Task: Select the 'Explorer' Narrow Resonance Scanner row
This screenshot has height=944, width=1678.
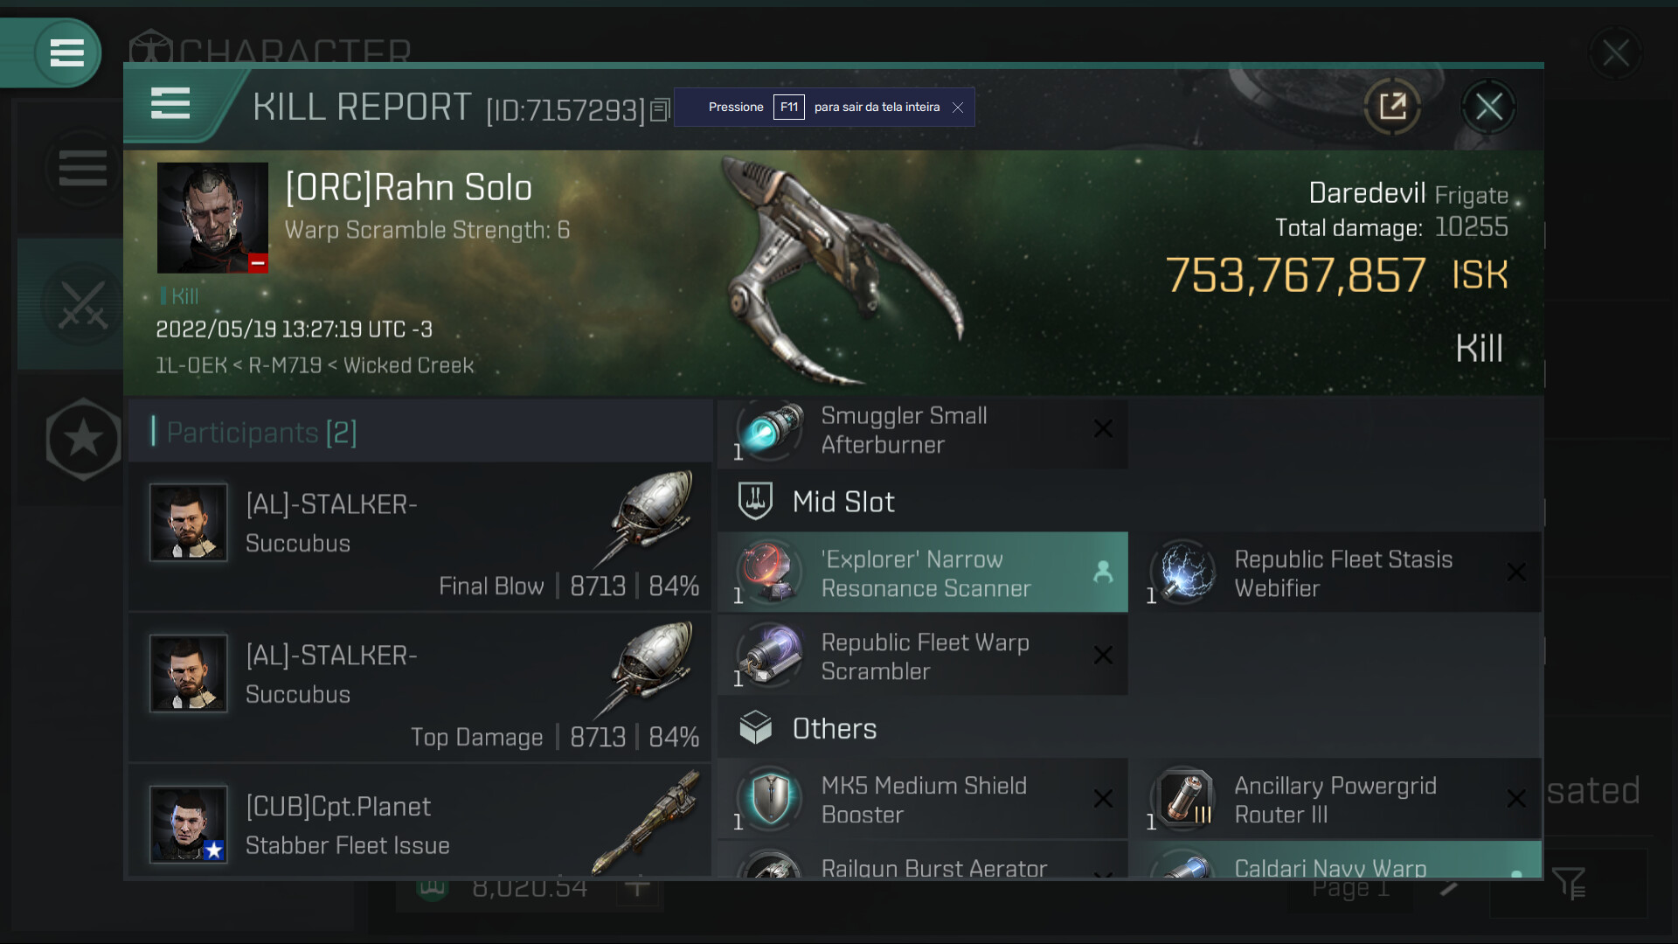Action: [x=922, y=573]
